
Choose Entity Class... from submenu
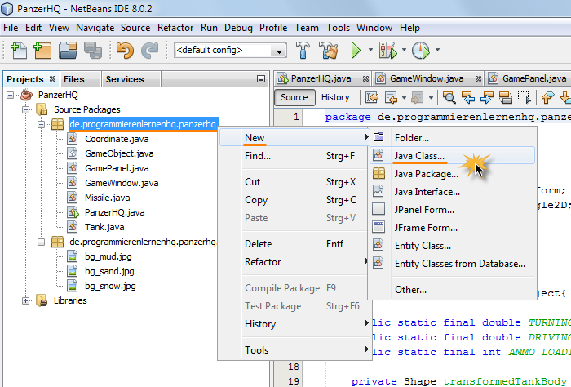[x=452, y=246]
